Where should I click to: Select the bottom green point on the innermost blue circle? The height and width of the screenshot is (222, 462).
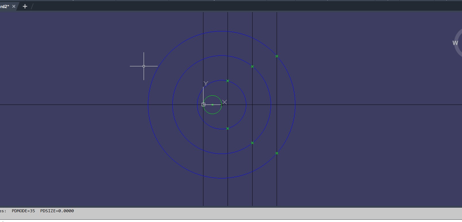click(x=228, y=129)
